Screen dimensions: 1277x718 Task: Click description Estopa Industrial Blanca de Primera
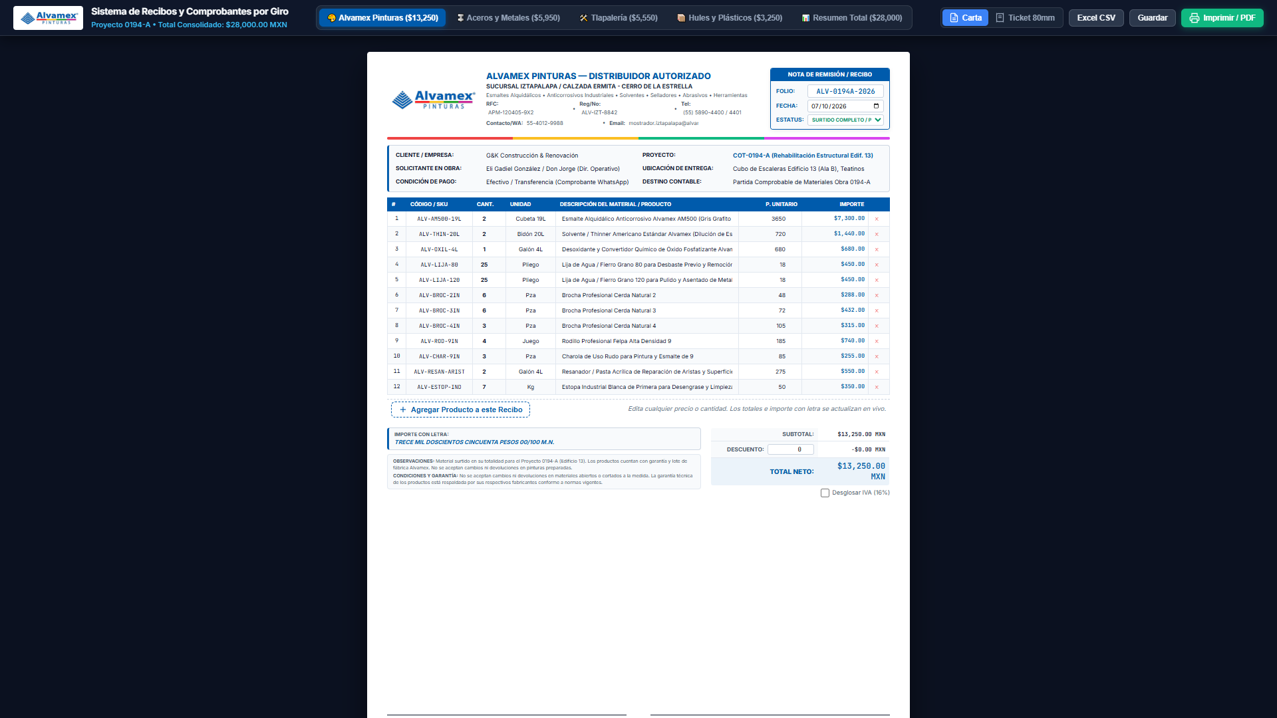(x=646, y=387)
